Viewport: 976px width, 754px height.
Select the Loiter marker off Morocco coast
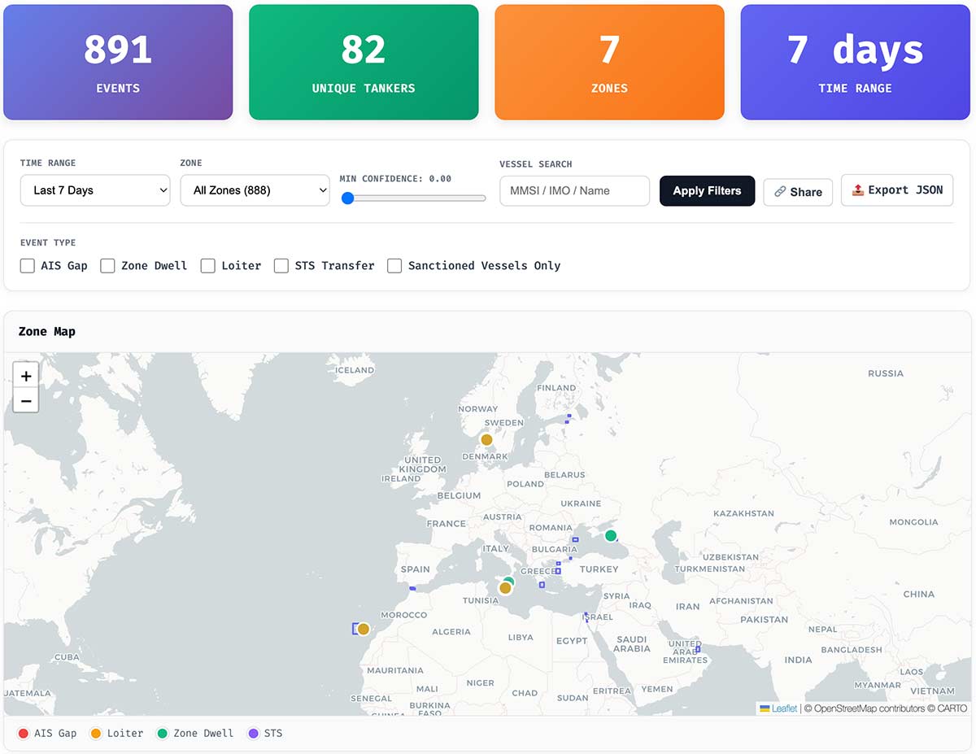pos(364,629)
